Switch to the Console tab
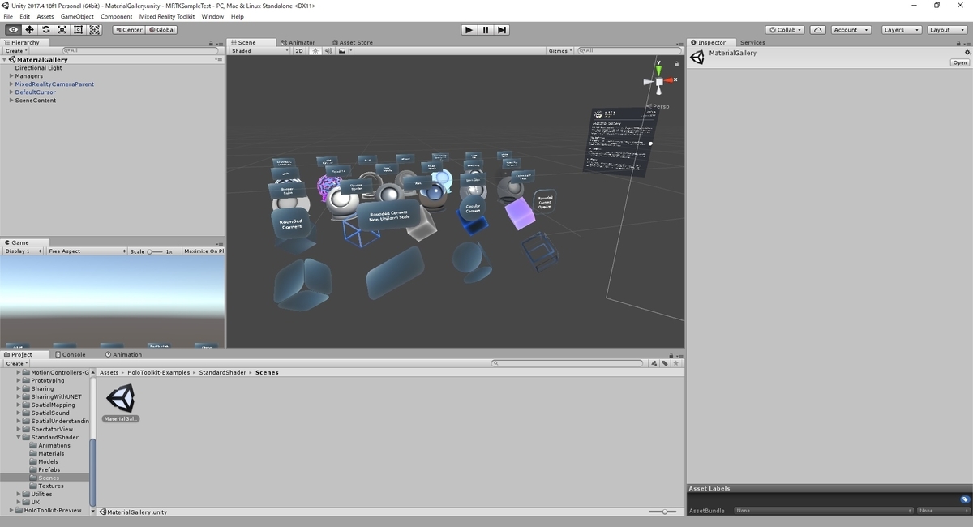The height and width of the screenshot is (527, 973). 70,354
